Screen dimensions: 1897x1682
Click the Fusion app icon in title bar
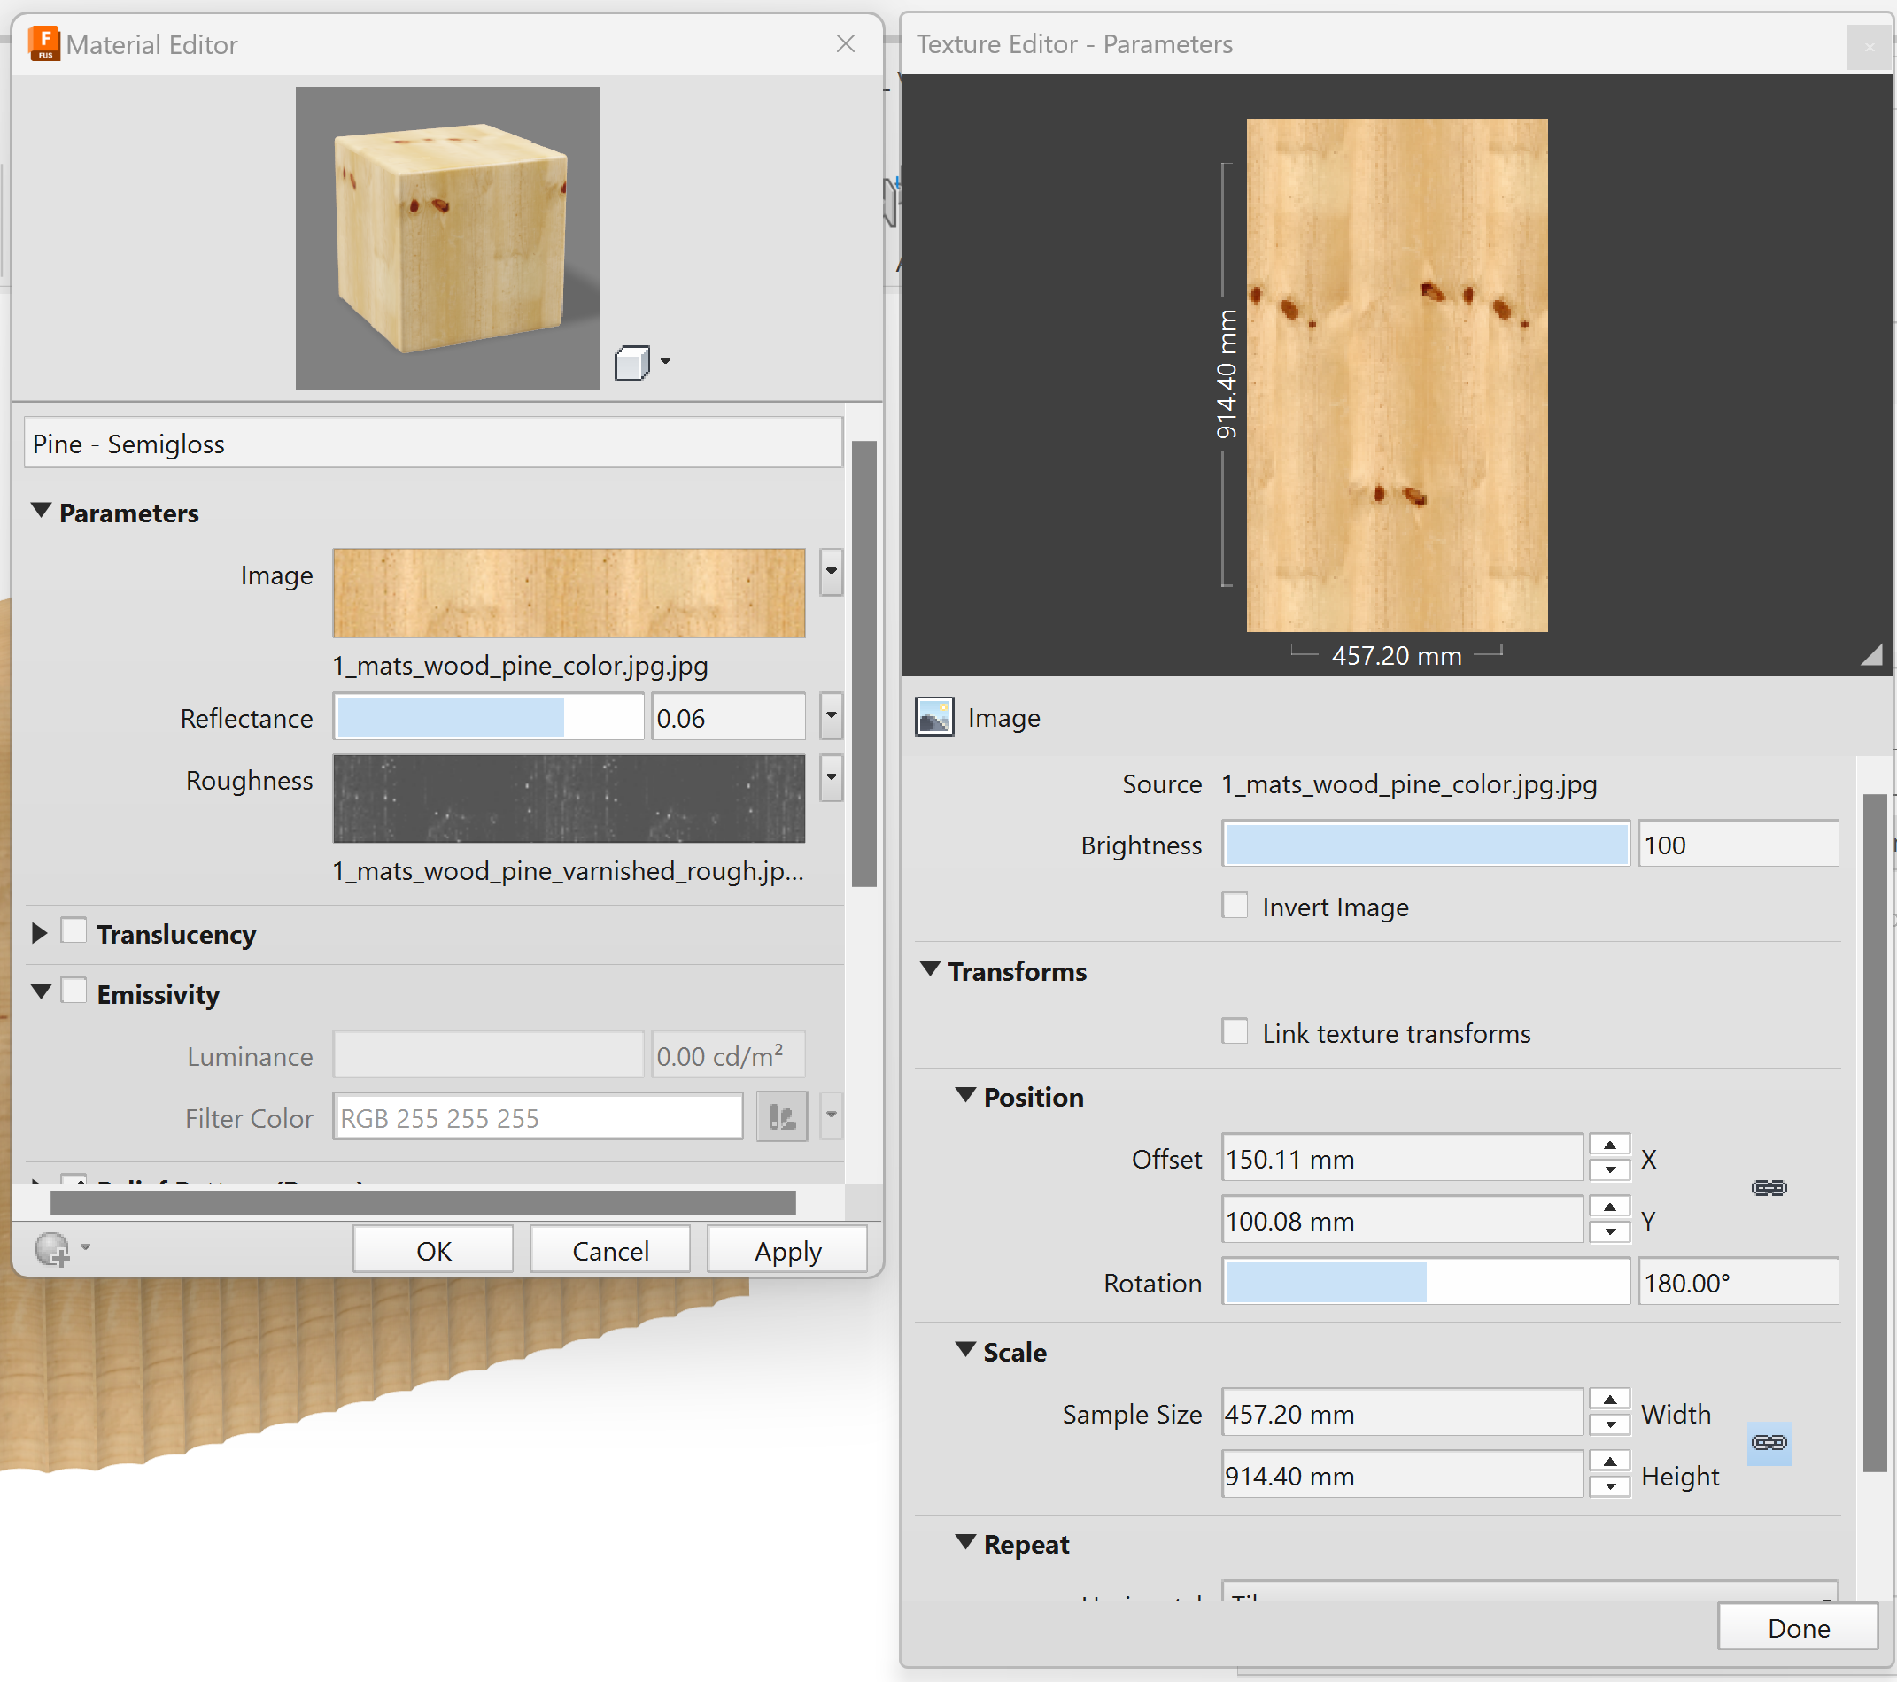coord(43,43)
